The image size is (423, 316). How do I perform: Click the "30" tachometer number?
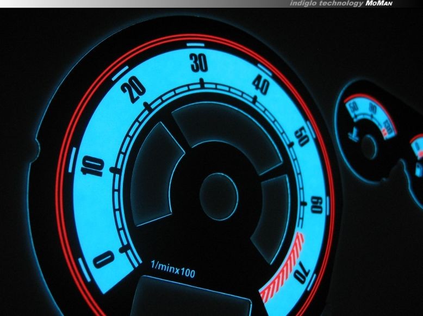click(x=199, y=63)
